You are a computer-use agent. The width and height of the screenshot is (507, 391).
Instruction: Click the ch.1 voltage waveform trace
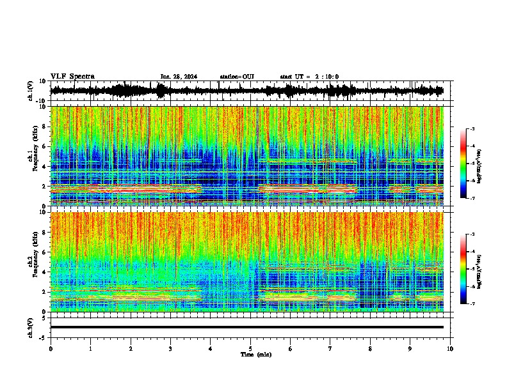pos(247,91)
